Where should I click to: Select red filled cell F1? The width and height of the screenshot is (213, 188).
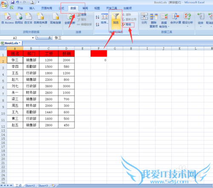[99, 54]
